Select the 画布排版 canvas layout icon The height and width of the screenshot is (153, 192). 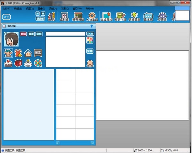pos(79,16)
